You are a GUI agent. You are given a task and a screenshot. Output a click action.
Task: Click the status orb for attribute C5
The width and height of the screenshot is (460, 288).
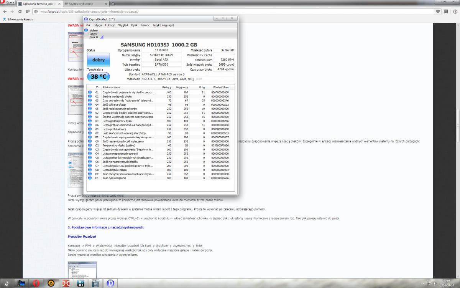point(90,158)
